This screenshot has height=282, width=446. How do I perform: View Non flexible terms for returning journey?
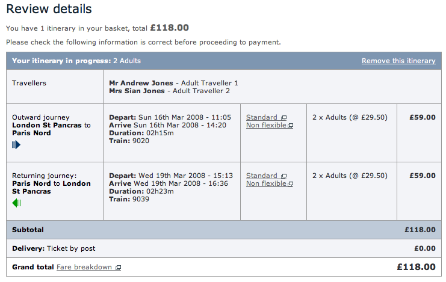(266, 183)
